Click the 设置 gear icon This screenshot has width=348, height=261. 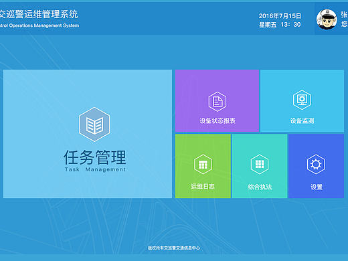point(316,165)
